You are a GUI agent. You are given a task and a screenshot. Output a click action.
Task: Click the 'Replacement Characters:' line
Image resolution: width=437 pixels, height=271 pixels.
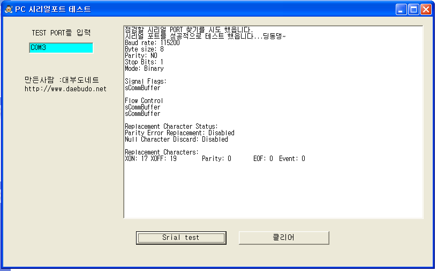click(162, 152)
